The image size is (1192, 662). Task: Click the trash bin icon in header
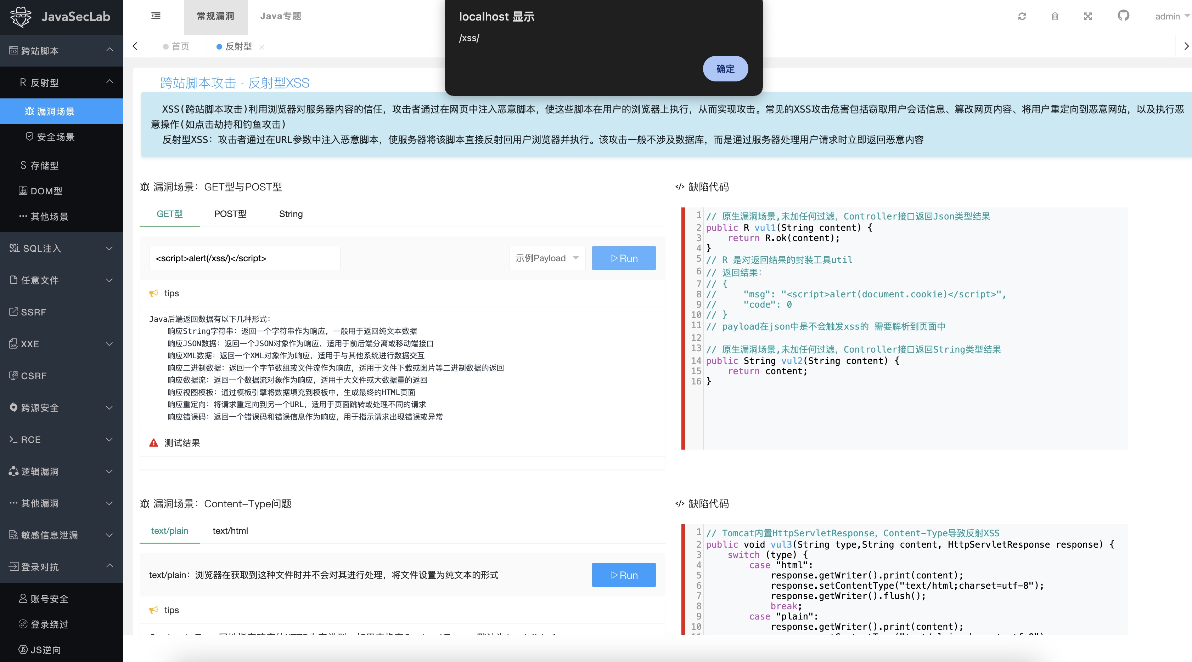[x=1055, y=16]
